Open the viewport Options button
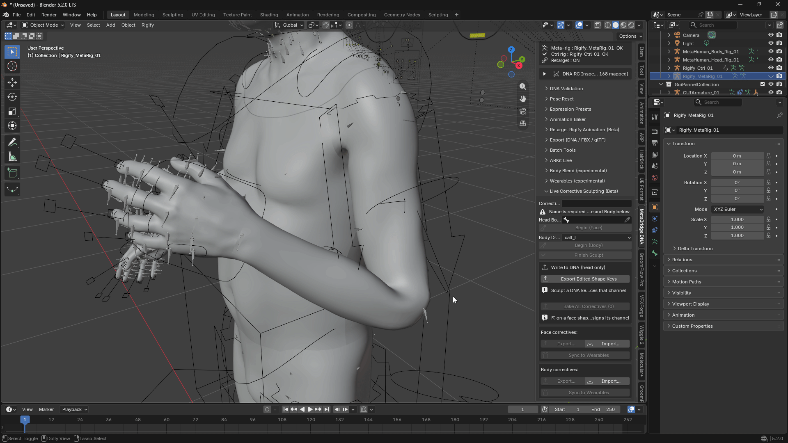Screen dimensions: 788x443 point(630,36)
